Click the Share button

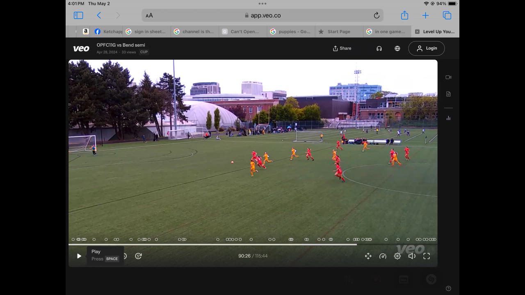click(x=342, y=48)
